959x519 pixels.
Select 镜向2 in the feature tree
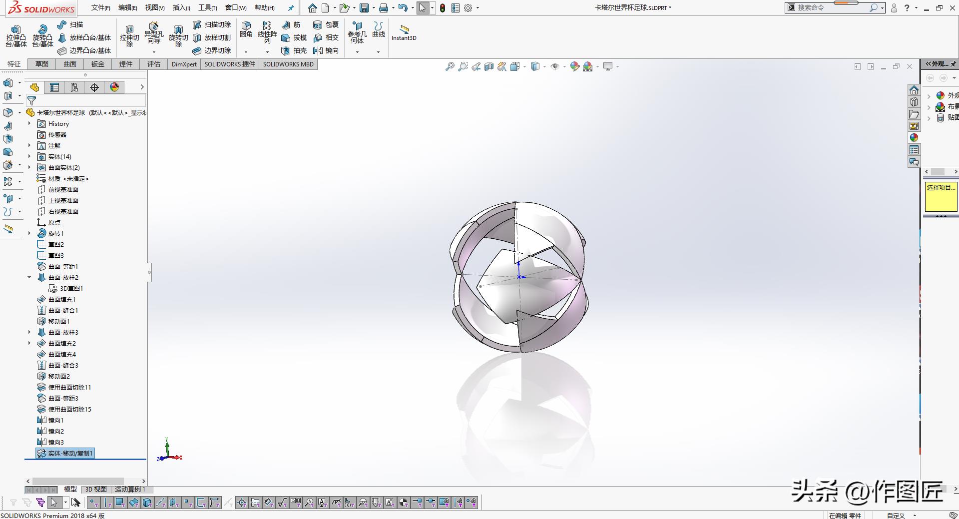[56, 432]
